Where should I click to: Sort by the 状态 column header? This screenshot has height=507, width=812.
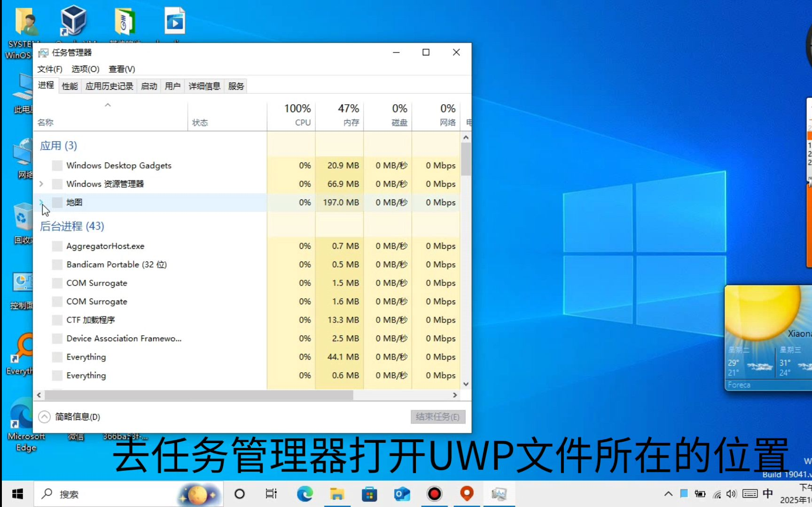click(x=227, y=115)
